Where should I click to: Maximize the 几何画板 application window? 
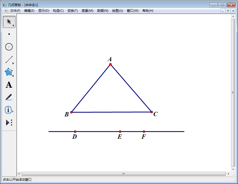(222, 5)
